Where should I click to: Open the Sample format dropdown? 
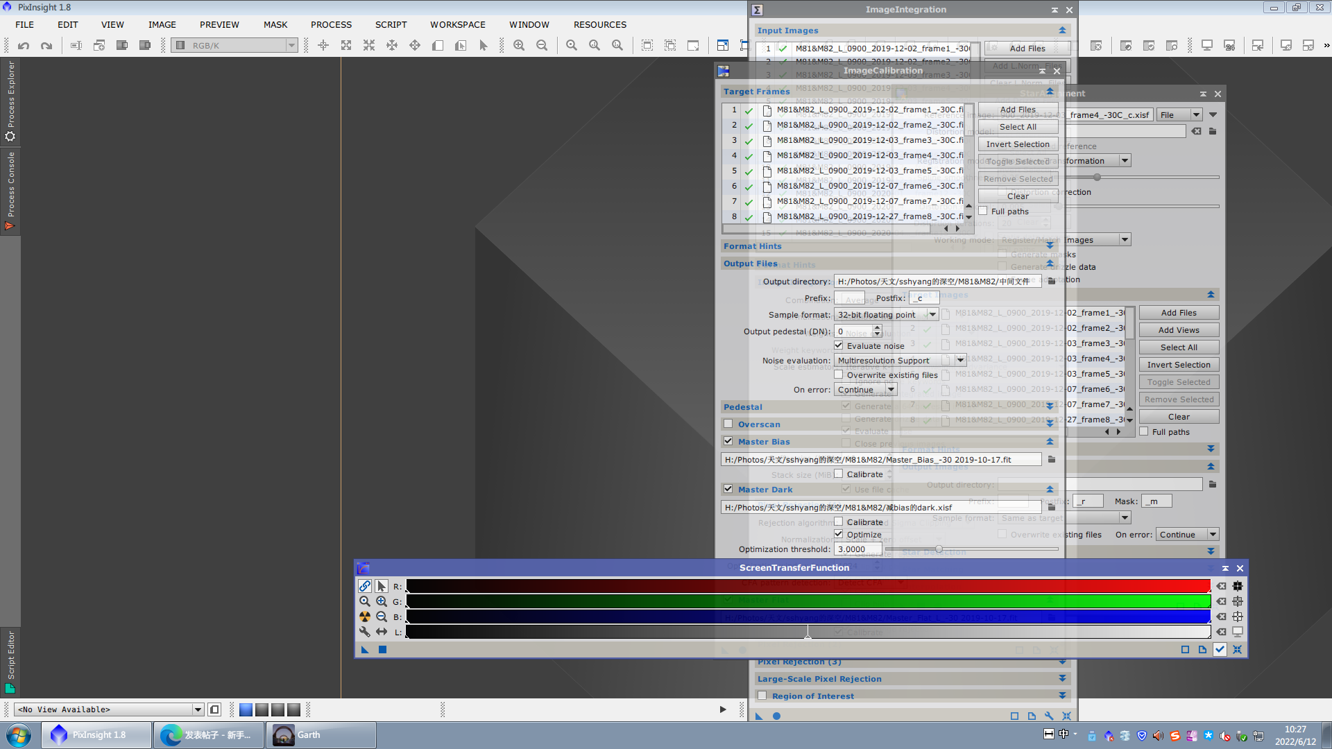[887, 315]
